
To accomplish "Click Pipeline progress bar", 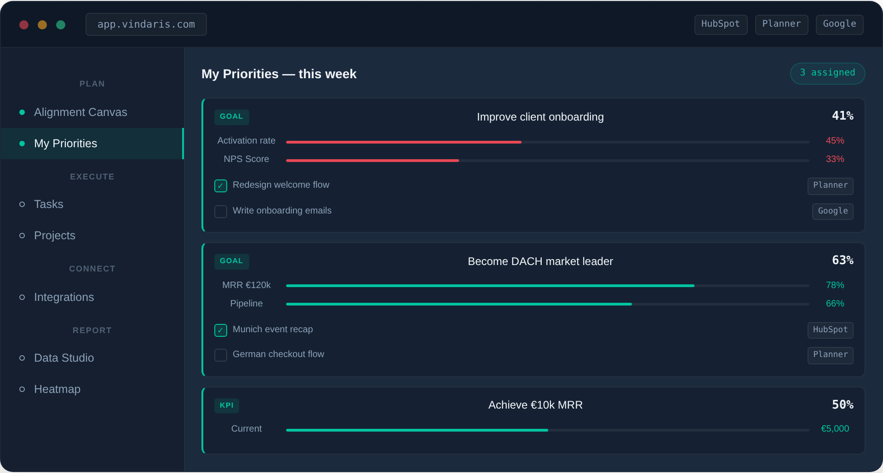I will coord(547,304).
